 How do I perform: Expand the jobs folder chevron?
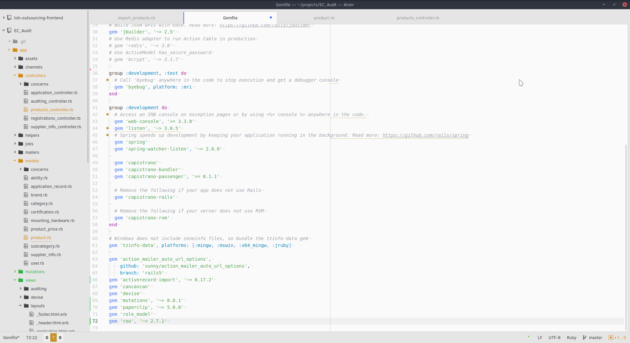pos(15,144)
